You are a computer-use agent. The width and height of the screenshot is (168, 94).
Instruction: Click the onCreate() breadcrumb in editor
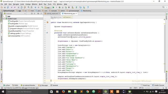point(67,17)
